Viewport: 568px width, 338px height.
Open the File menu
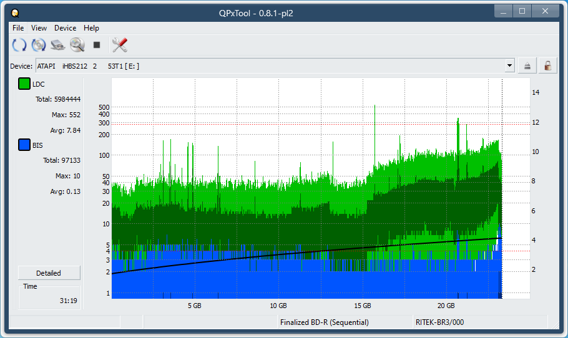(18, 28)
